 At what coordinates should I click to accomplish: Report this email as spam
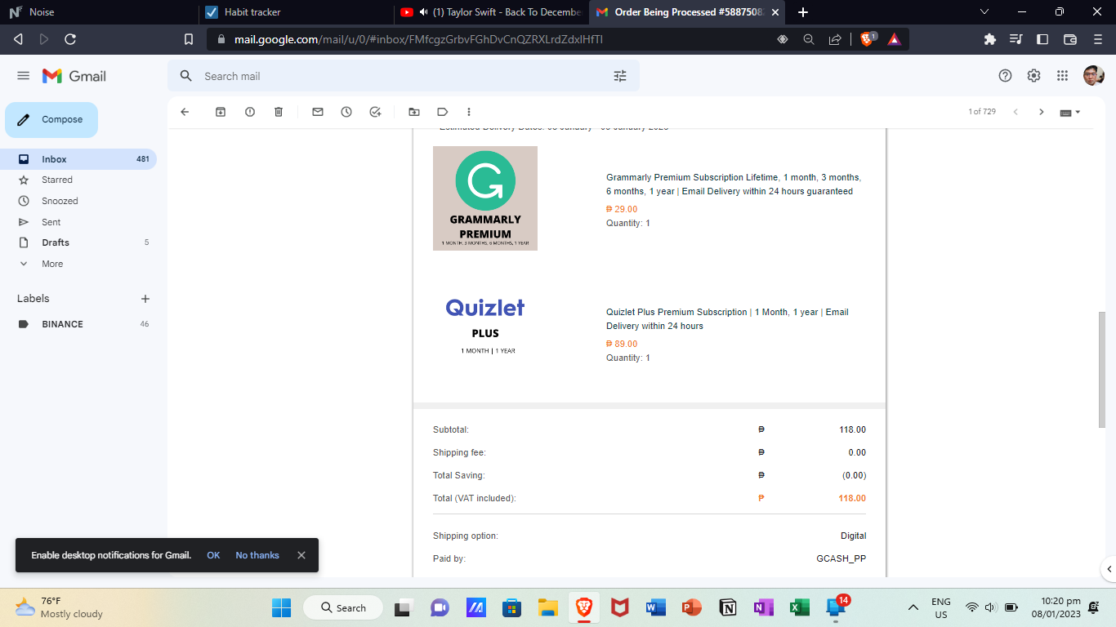click(x=250, y=112)
